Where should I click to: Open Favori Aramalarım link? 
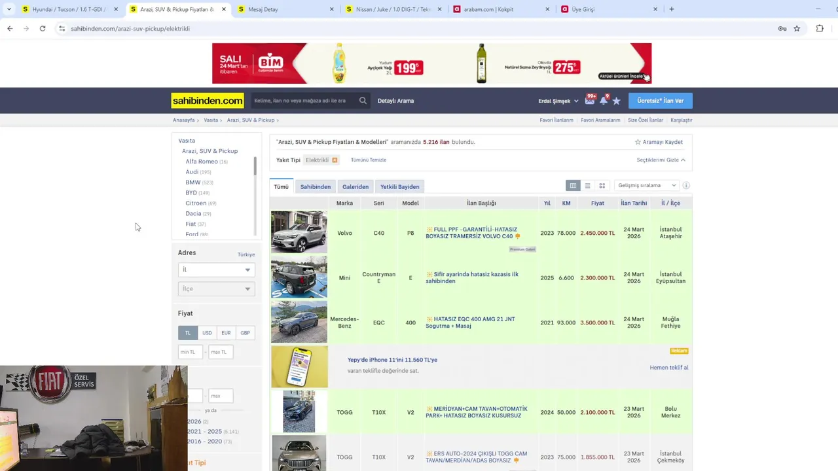(x=600, y=120)
